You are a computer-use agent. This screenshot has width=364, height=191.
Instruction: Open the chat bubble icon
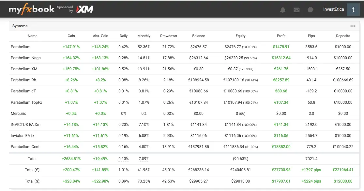click(311, 10)
